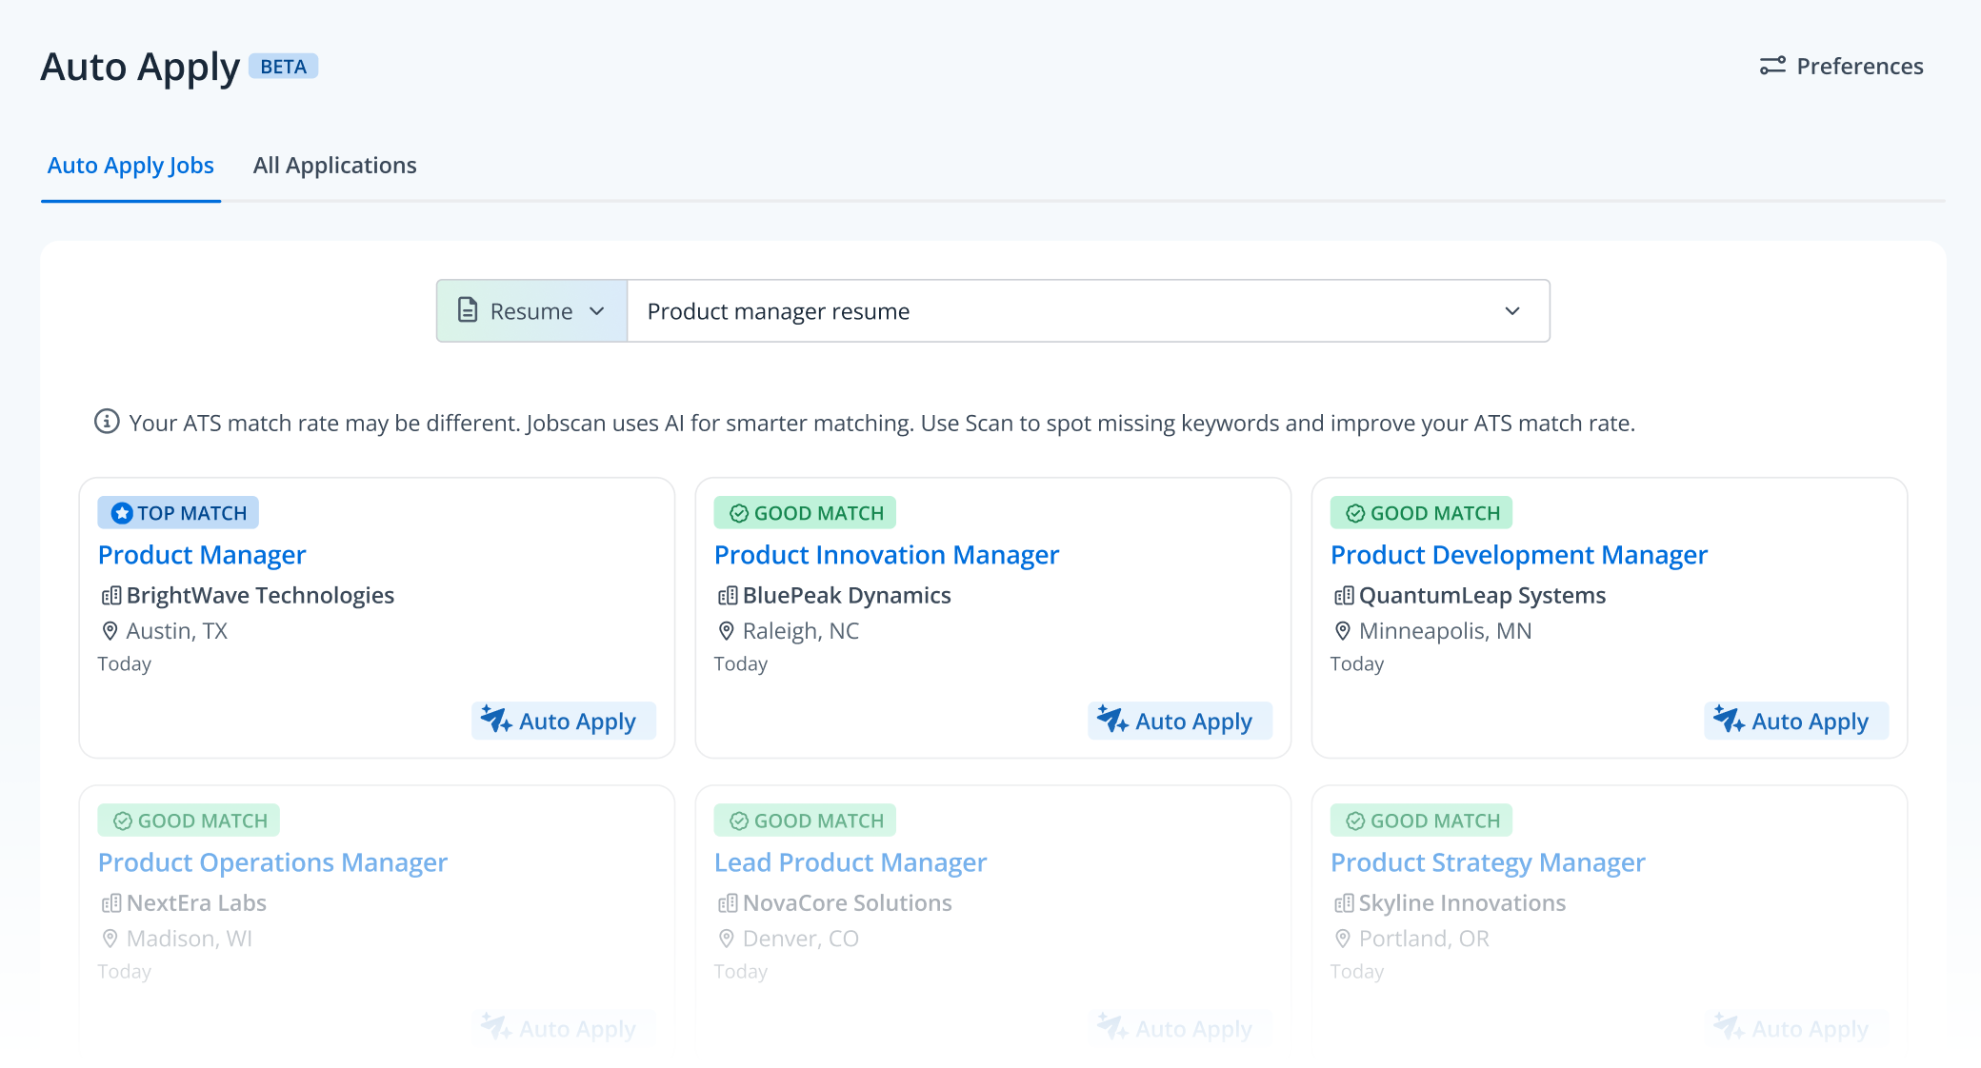Open Product Manager job listing
Image resolution: width=1981 pixels, height=1068 pixels.
(x=202, y=555)
